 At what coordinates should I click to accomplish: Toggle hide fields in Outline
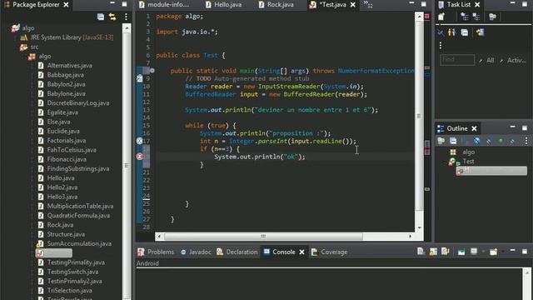pos(476,141)
